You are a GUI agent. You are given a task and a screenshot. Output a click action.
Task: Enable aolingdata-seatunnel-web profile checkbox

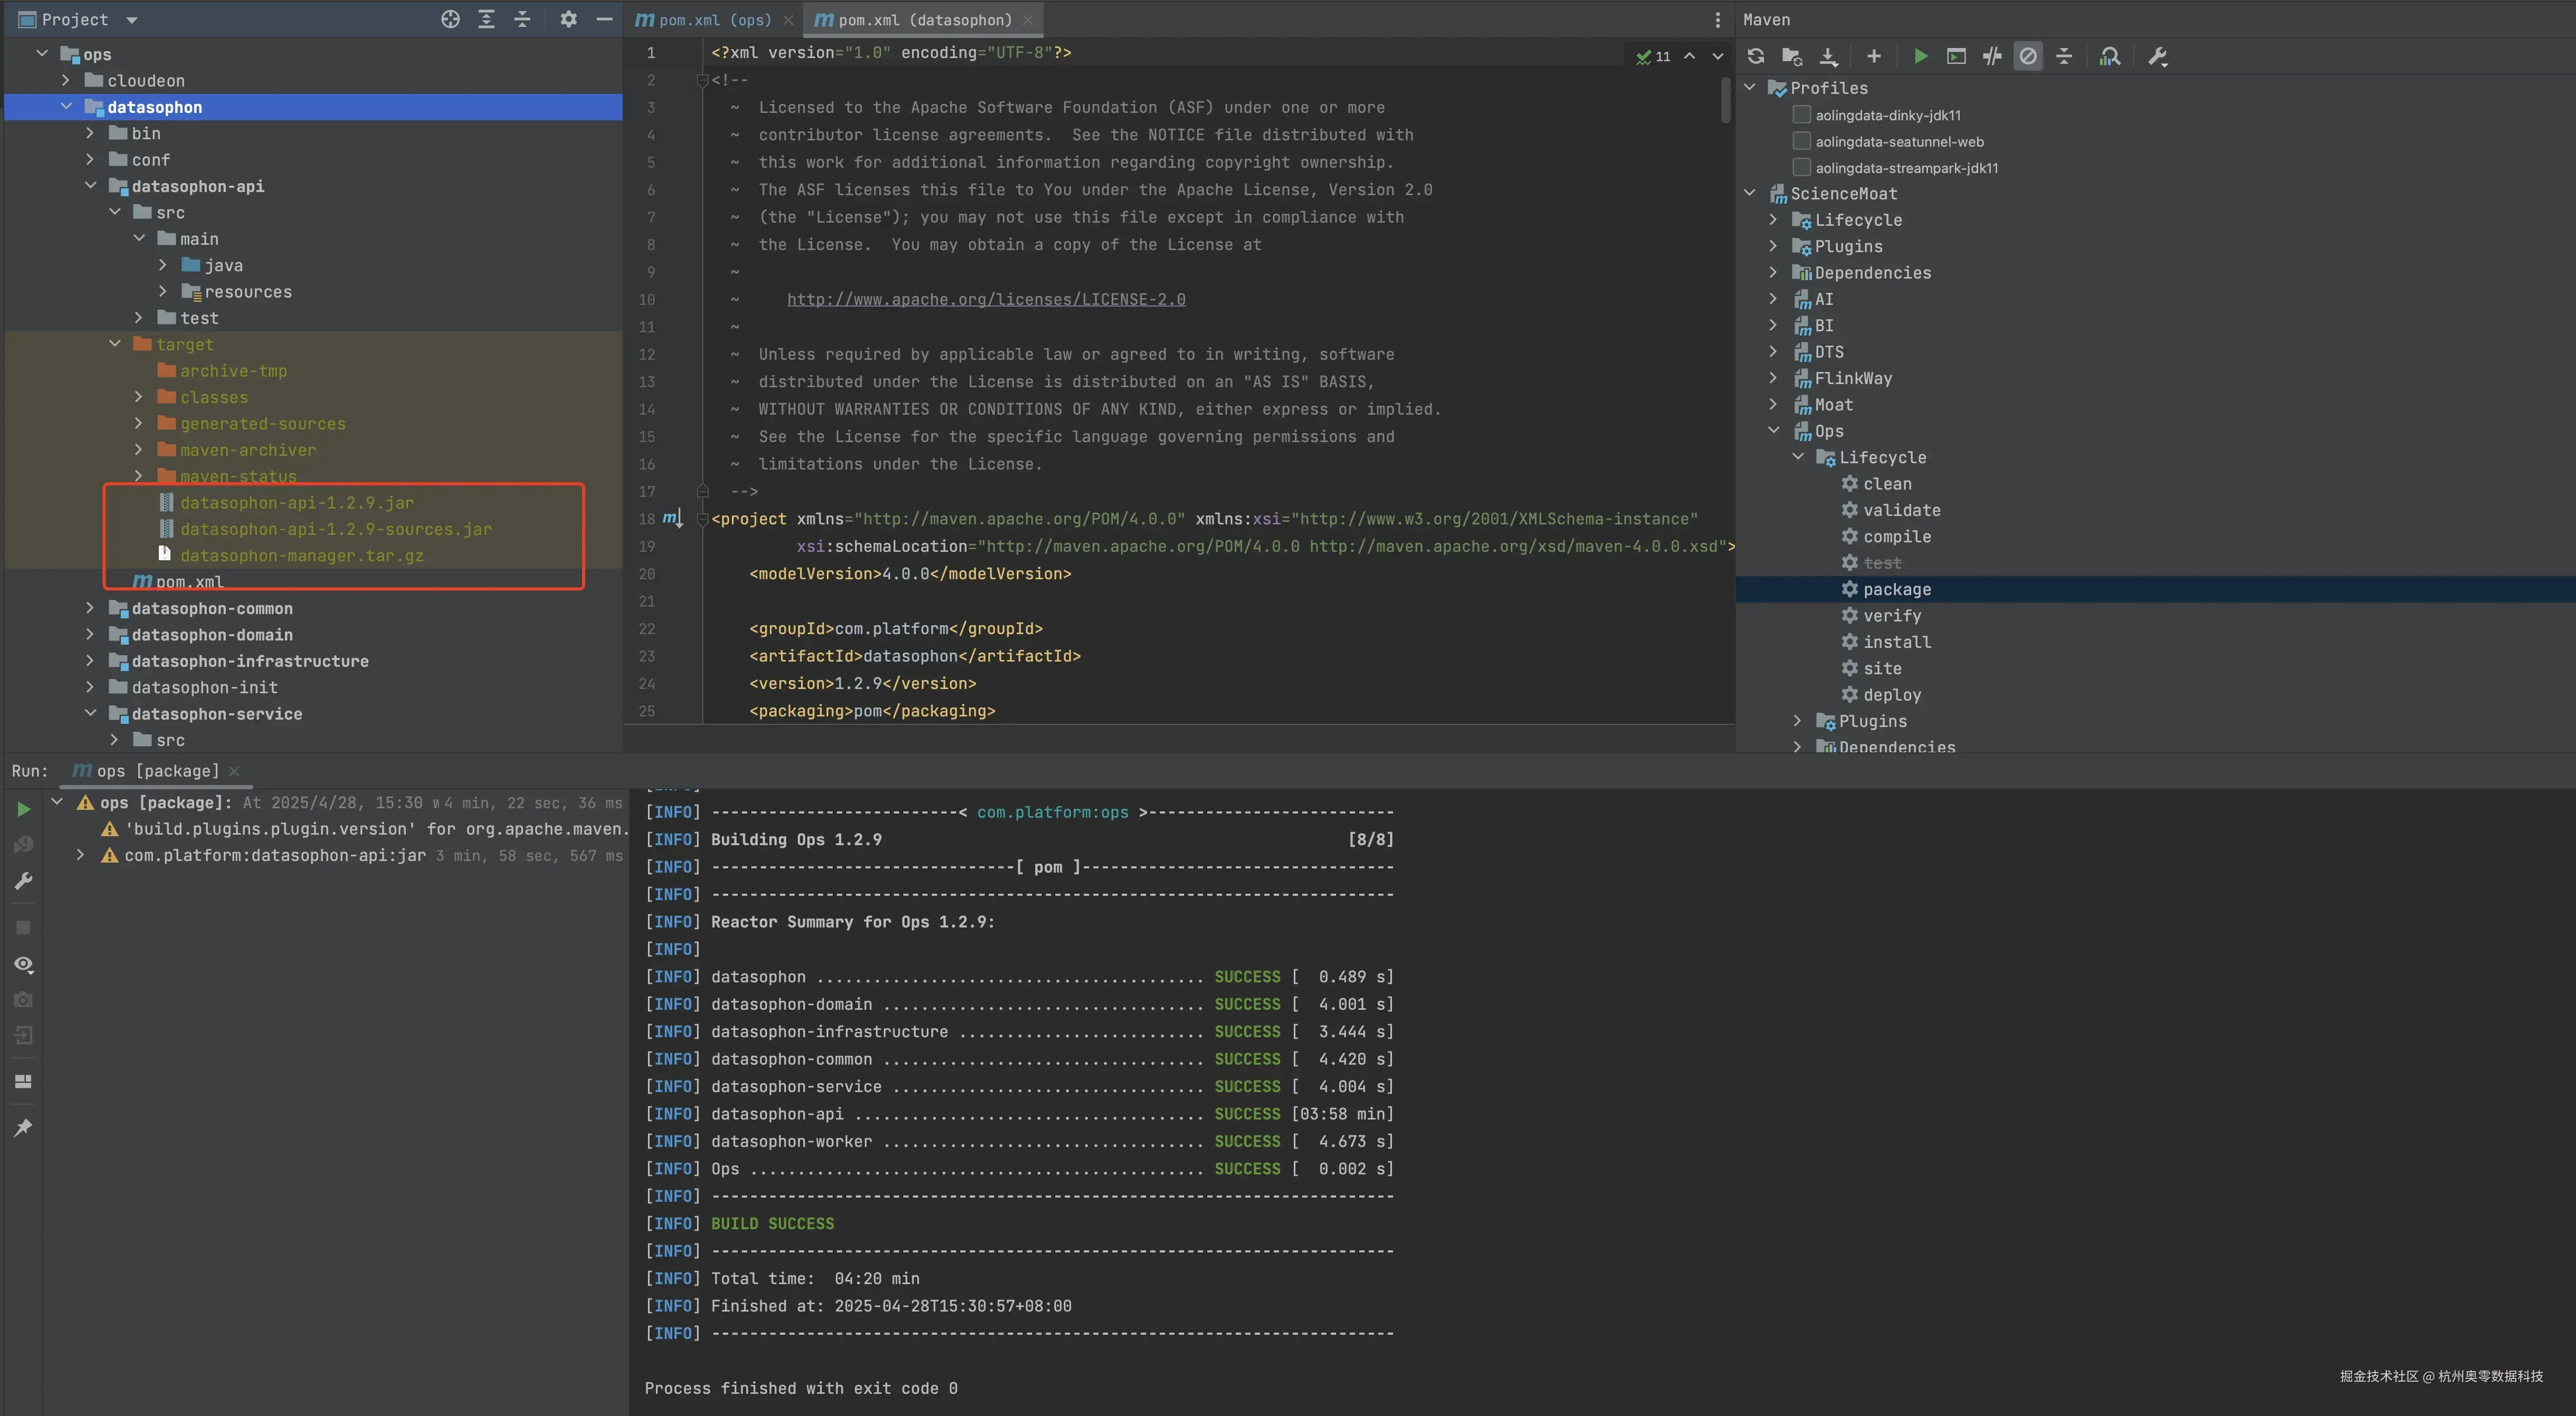1802,141
